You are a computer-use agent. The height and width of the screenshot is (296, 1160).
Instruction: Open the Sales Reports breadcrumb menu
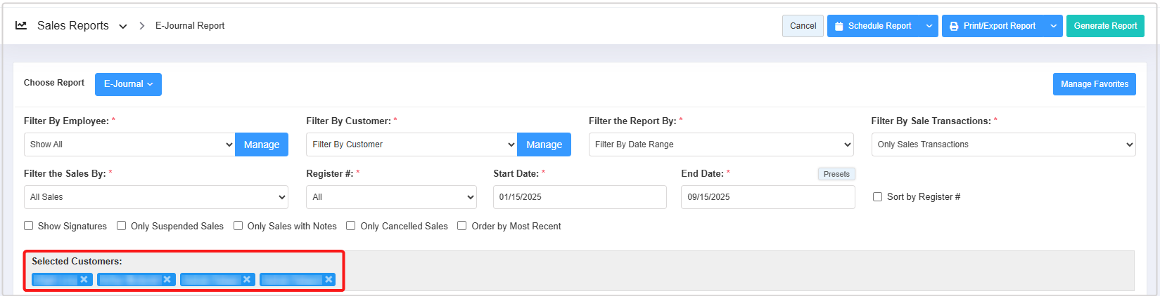pyautogui.click(x=123, y=26)
